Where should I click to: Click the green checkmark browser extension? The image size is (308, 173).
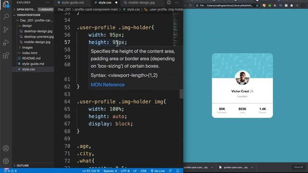pos(269,5)
